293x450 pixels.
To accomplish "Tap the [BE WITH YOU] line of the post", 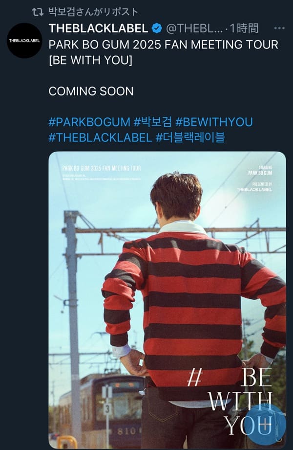I will (x=90, y=60).
